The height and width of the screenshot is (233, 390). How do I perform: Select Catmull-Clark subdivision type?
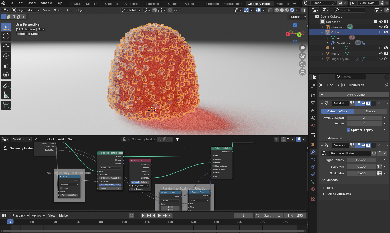pos(337,111)
